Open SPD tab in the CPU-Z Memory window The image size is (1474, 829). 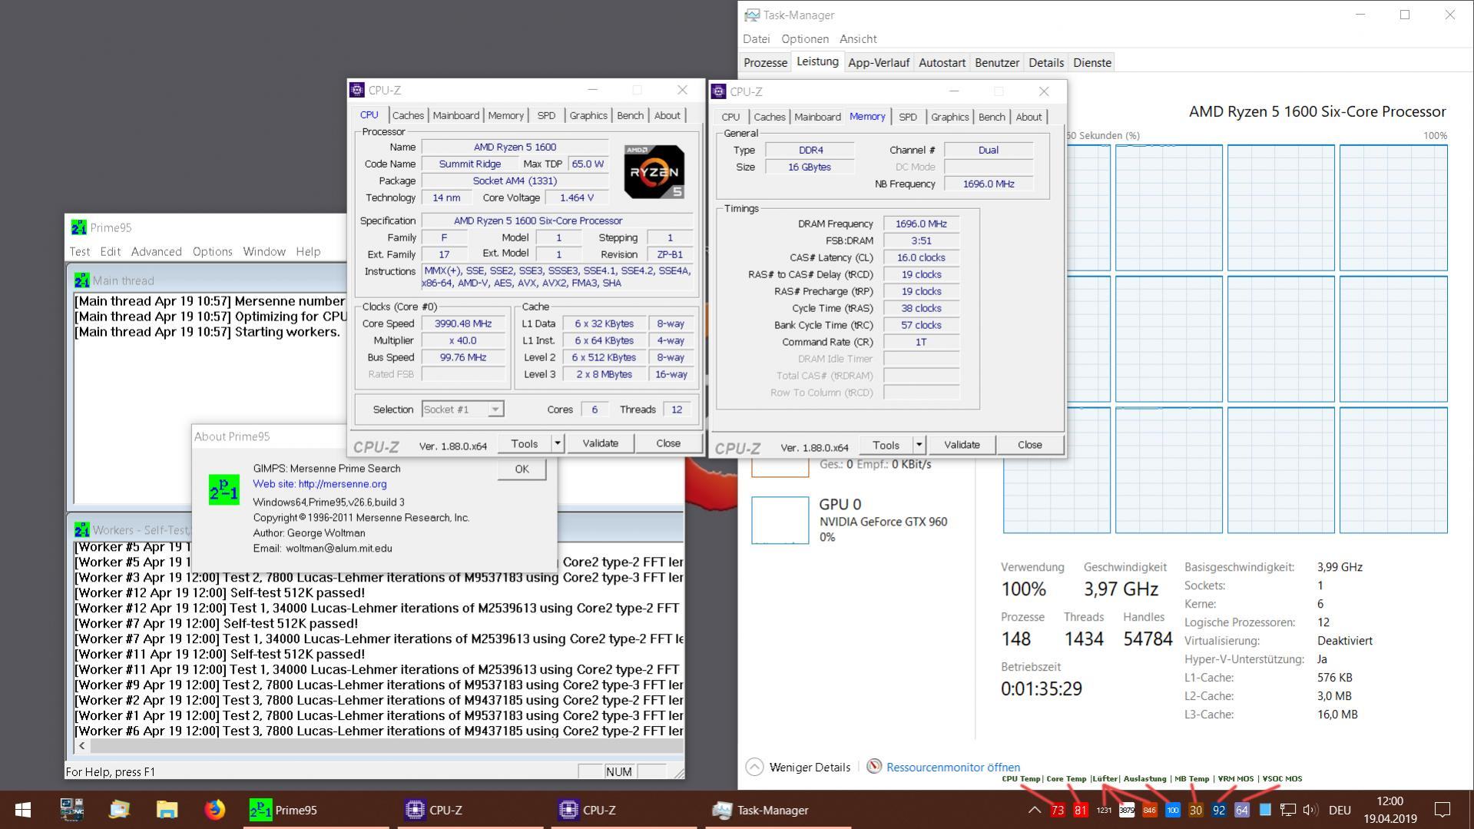(x=908, y=117)
